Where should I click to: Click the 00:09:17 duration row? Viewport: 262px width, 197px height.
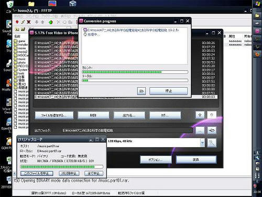pyautogui.click(x=209, y=70)
